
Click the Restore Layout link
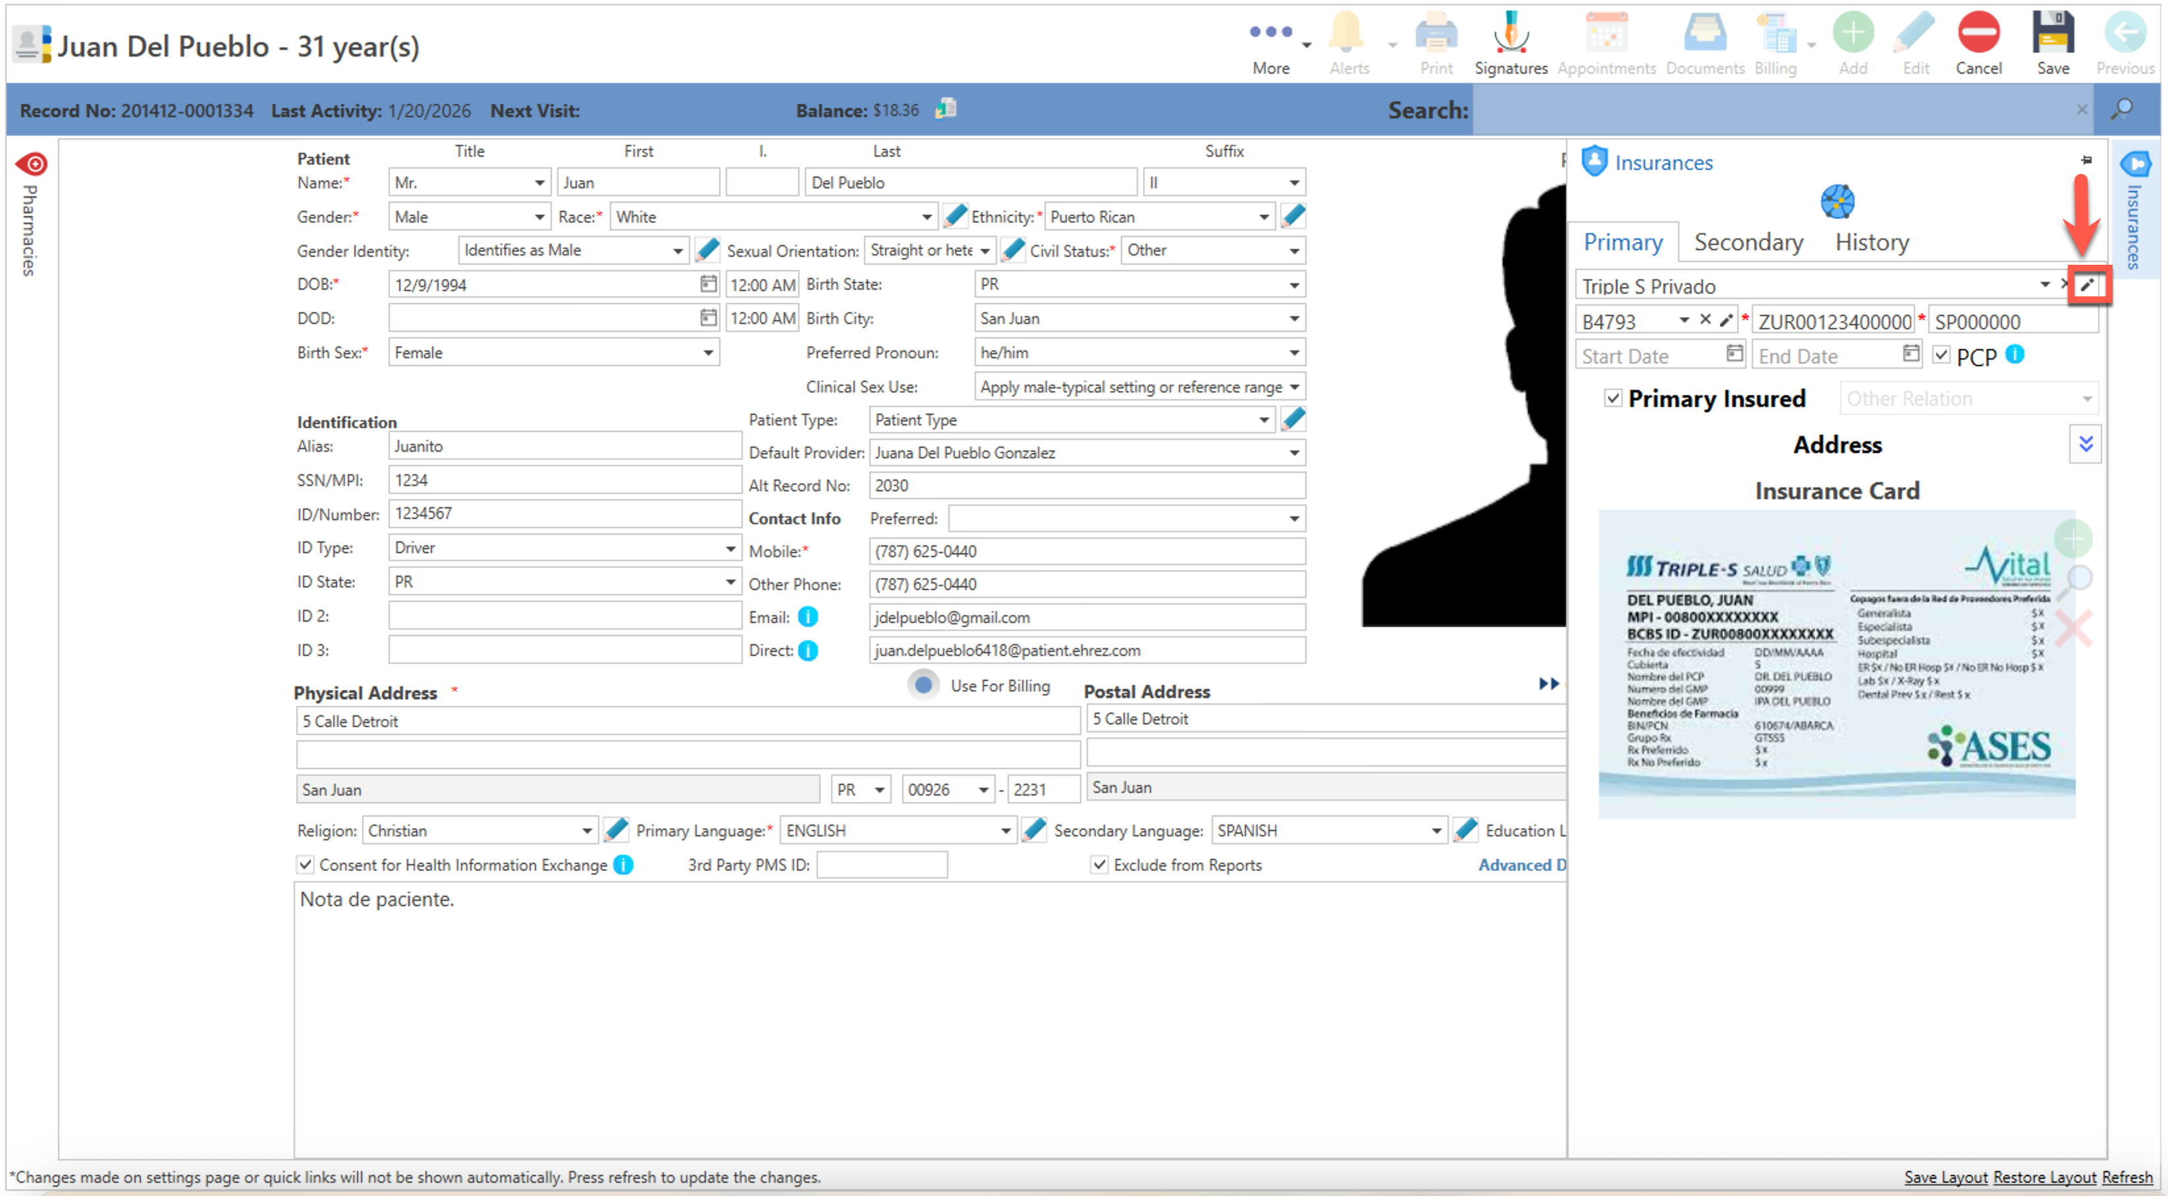(x=2044, y=1177)
